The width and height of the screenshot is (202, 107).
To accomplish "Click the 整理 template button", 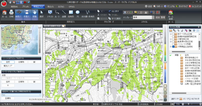I will click(163, 17).
